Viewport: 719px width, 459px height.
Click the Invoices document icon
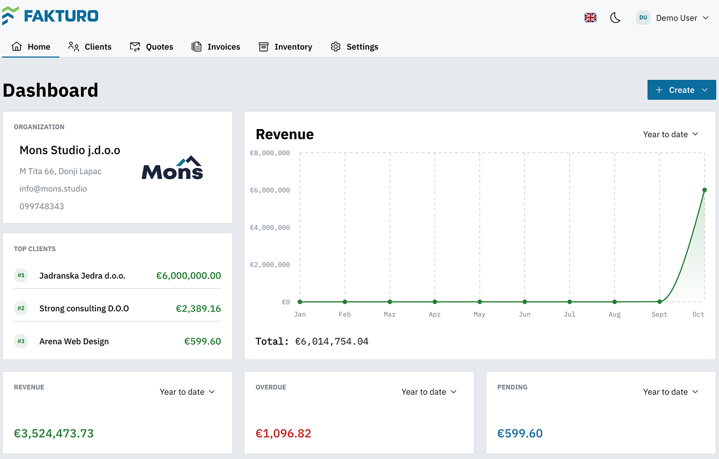click(x=196, y=47)
